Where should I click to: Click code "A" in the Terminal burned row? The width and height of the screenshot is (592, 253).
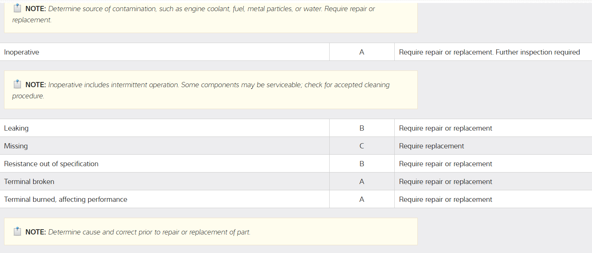pyautogui.click(x=362, y=200)
